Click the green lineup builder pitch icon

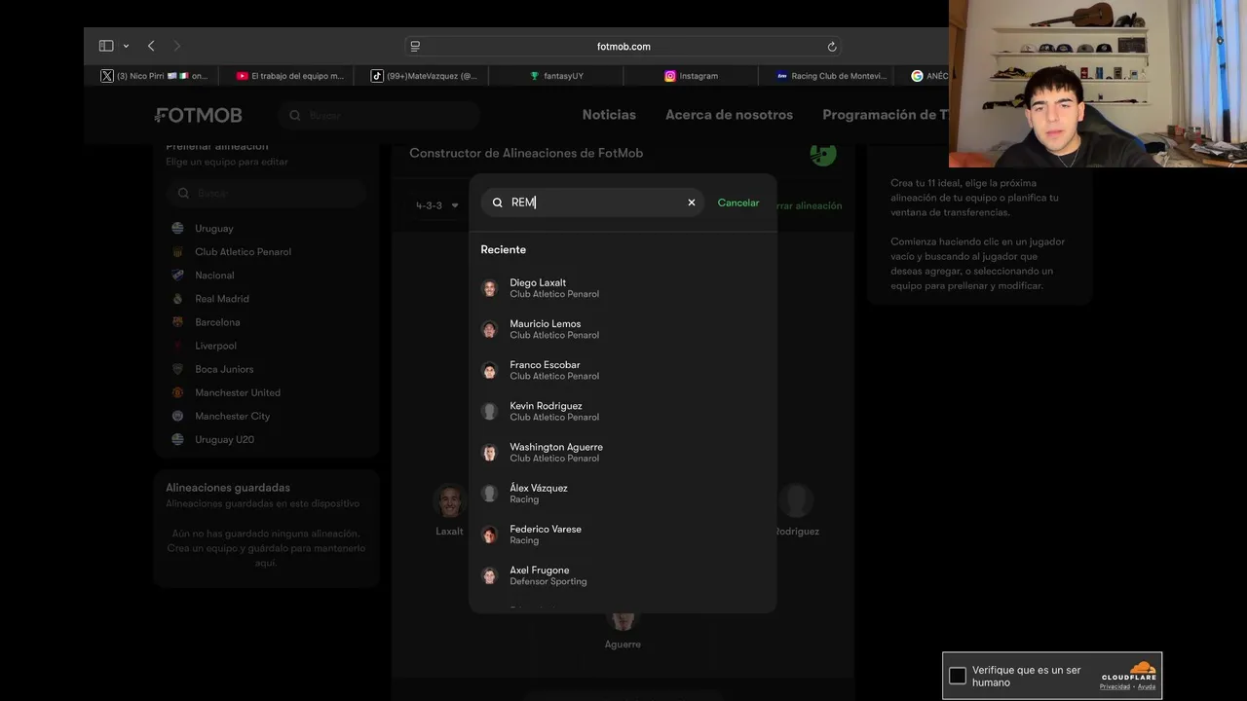(x=823, y=153)
